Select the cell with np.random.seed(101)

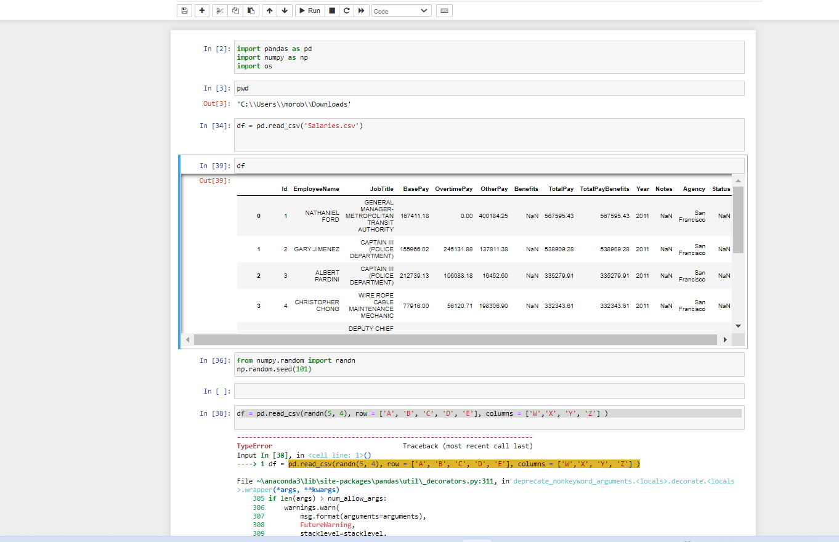pyautogui.click(x=431, y=365)
